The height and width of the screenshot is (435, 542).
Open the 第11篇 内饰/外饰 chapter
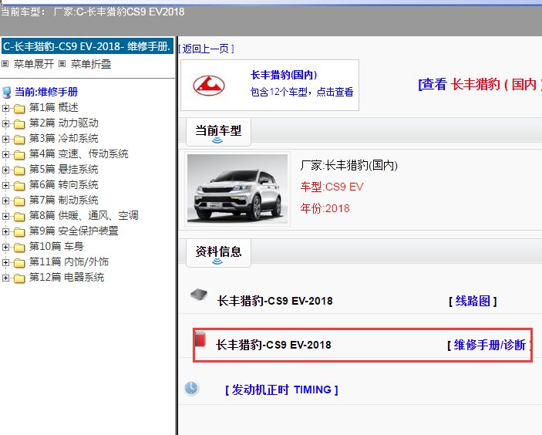point(69,261)
